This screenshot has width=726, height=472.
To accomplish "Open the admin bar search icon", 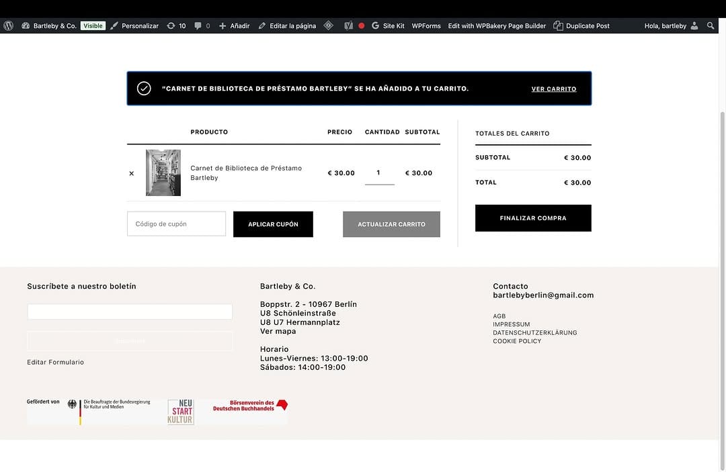I will pyautogui.click(x=711, y=26).
